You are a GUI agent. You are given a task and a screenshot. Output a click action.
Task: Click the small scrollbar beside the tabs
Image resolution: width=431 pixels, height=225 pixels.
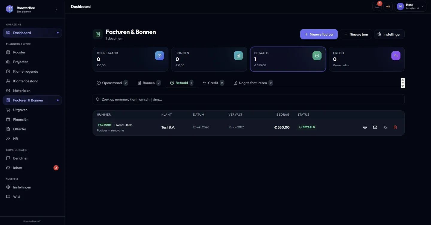point(403,83)
